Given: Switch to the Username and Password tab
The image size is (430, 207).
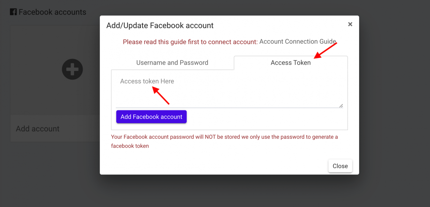Looking at the screenshot, I should point(172,62).
